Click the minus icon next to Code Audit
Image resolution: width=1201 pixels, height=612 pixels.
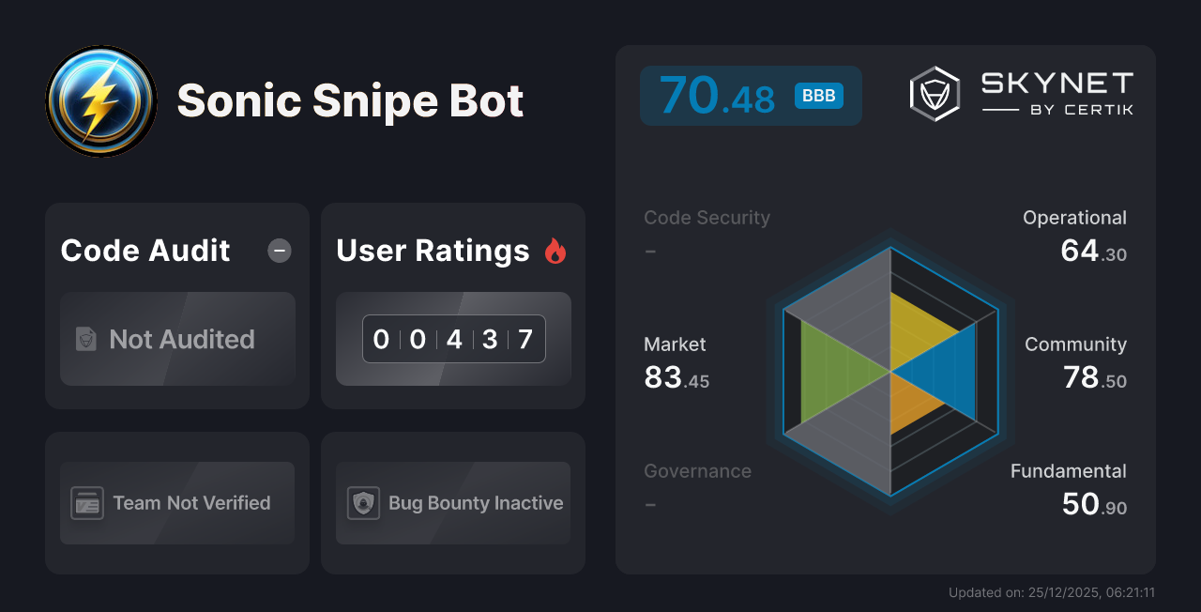(x=279, y=251)
